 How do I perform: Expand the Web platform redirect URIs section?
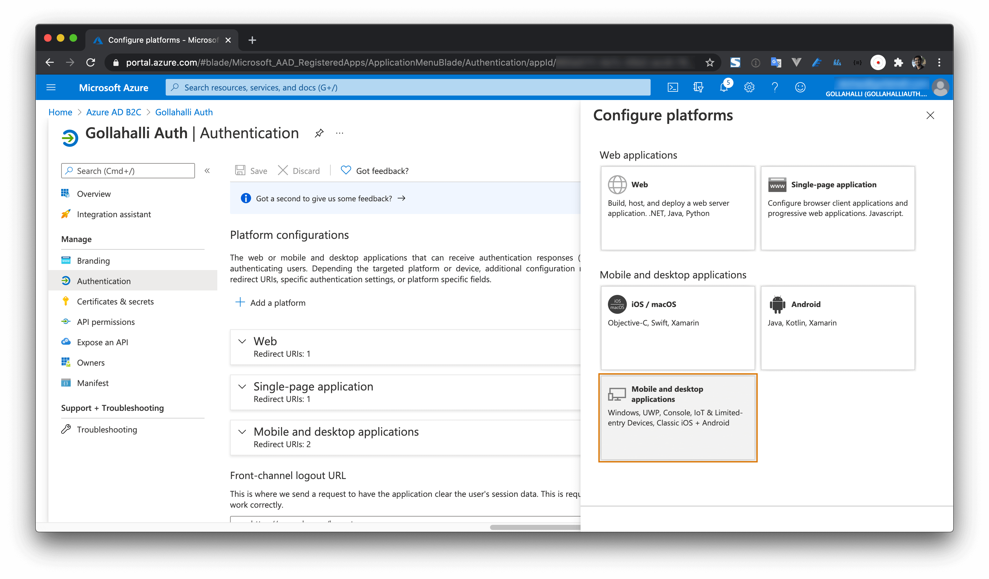click(x=242, y=340)
